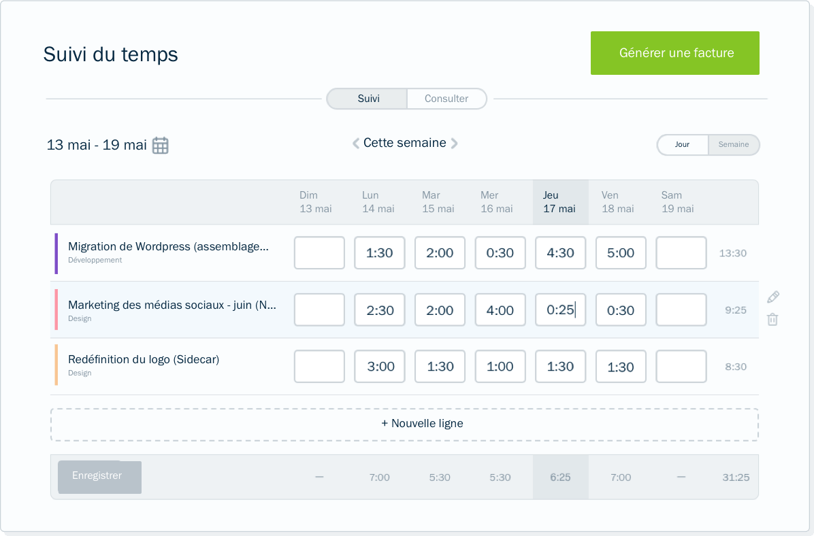Click the purple color bar of Migration row

(56, 253)
